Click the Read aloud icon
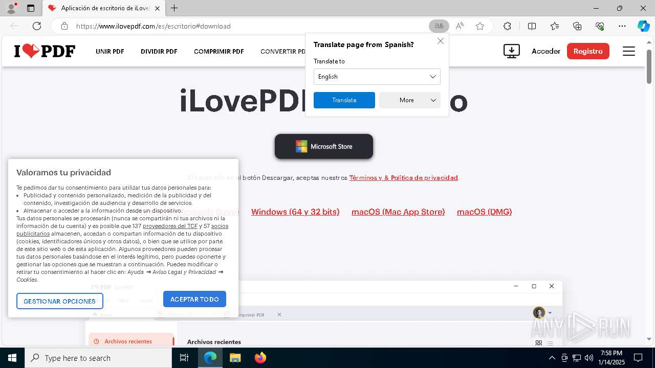This screenshot has height=368, width=655. point(460,26)
